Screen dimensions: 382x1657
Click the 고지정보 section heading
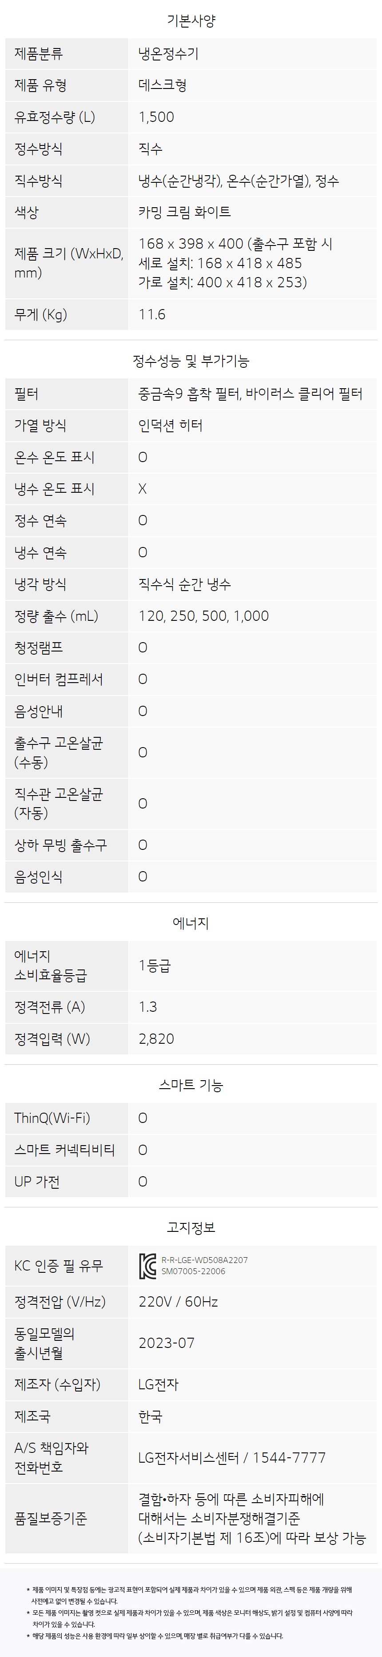pyautogui.click(x=191, y=1227)
